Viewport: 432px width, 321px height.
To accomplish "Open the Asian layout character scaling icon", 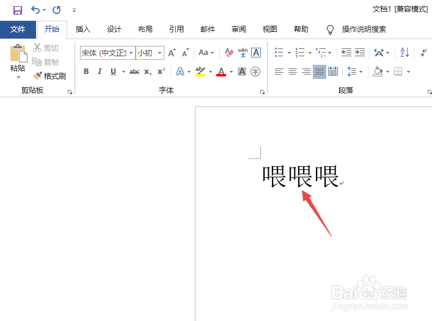I will tap(379, 53).
